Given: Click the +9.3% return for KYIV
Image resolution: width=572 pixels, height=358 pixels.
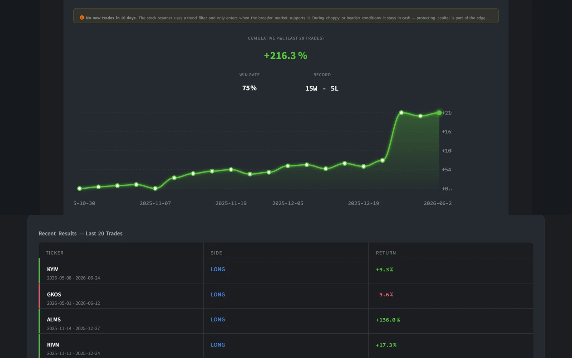Looking at the screenshot, I should [x=384, y=270].
